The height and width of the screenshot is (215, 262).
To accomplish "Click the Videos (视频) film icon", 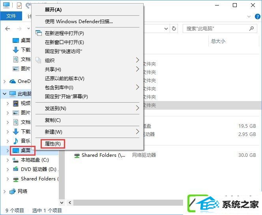I will pyautogui.click(x=16, y=103).
